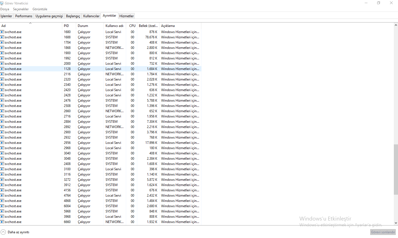This screenshot has height=238, width=398.
Task: Sort by the Durum column header
Action: 90,26
